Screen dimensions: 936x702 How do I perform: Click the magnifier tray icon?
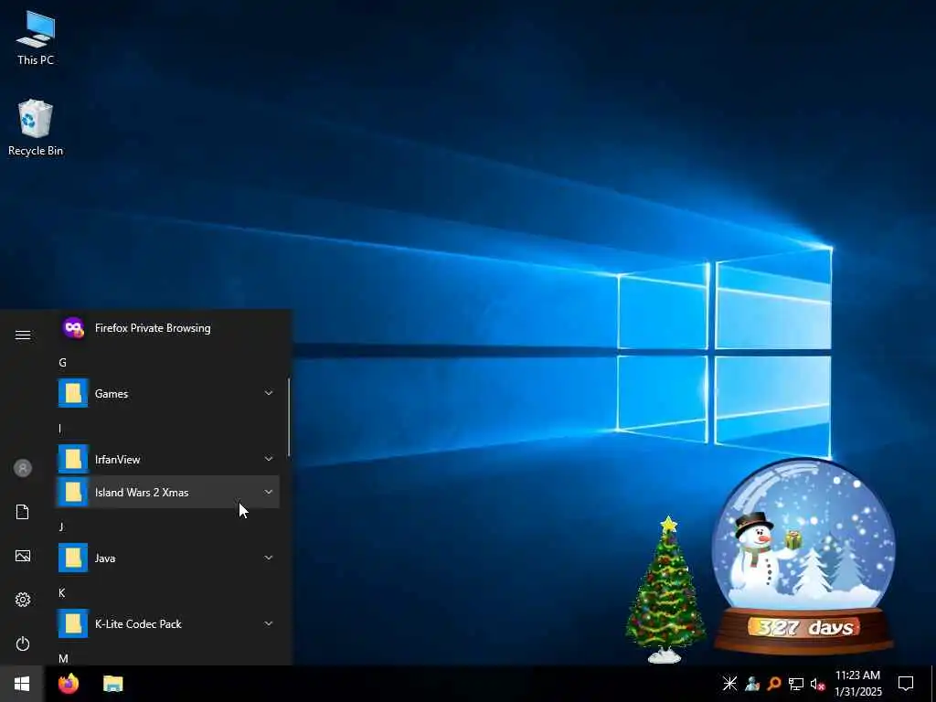[x=774, y=684]
